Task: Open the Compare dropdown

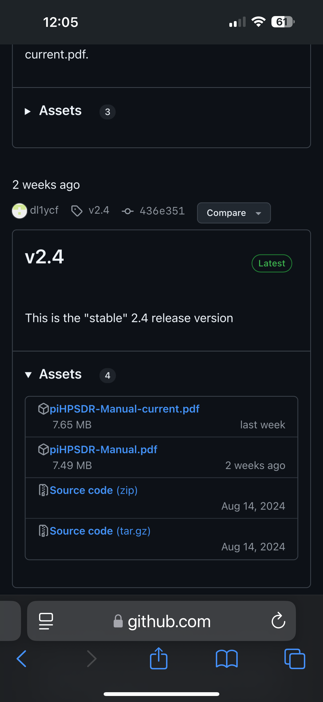Action: tap(234, 213)
